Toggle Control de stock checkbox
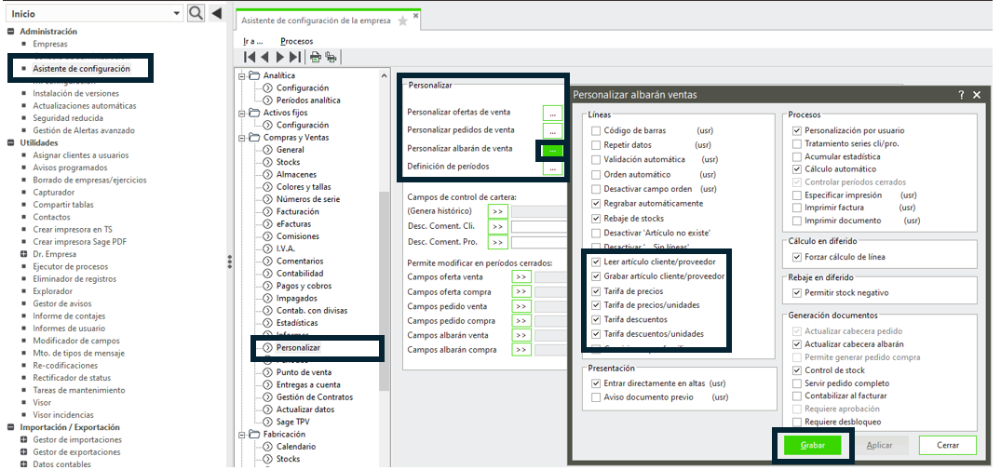Image resolution: width=1001 pixels, height=470 pixels. [797, 370]
